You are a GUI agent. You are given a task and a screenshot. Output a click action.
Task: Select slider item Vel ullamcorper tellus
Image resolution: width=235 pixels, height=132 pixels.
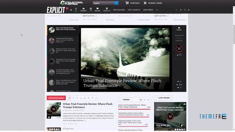(x=63, y=72)
